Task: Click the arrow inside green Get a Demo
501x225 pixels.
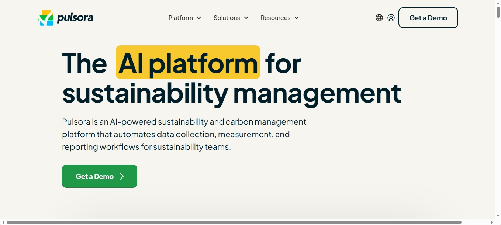Action: pos(122,176)
